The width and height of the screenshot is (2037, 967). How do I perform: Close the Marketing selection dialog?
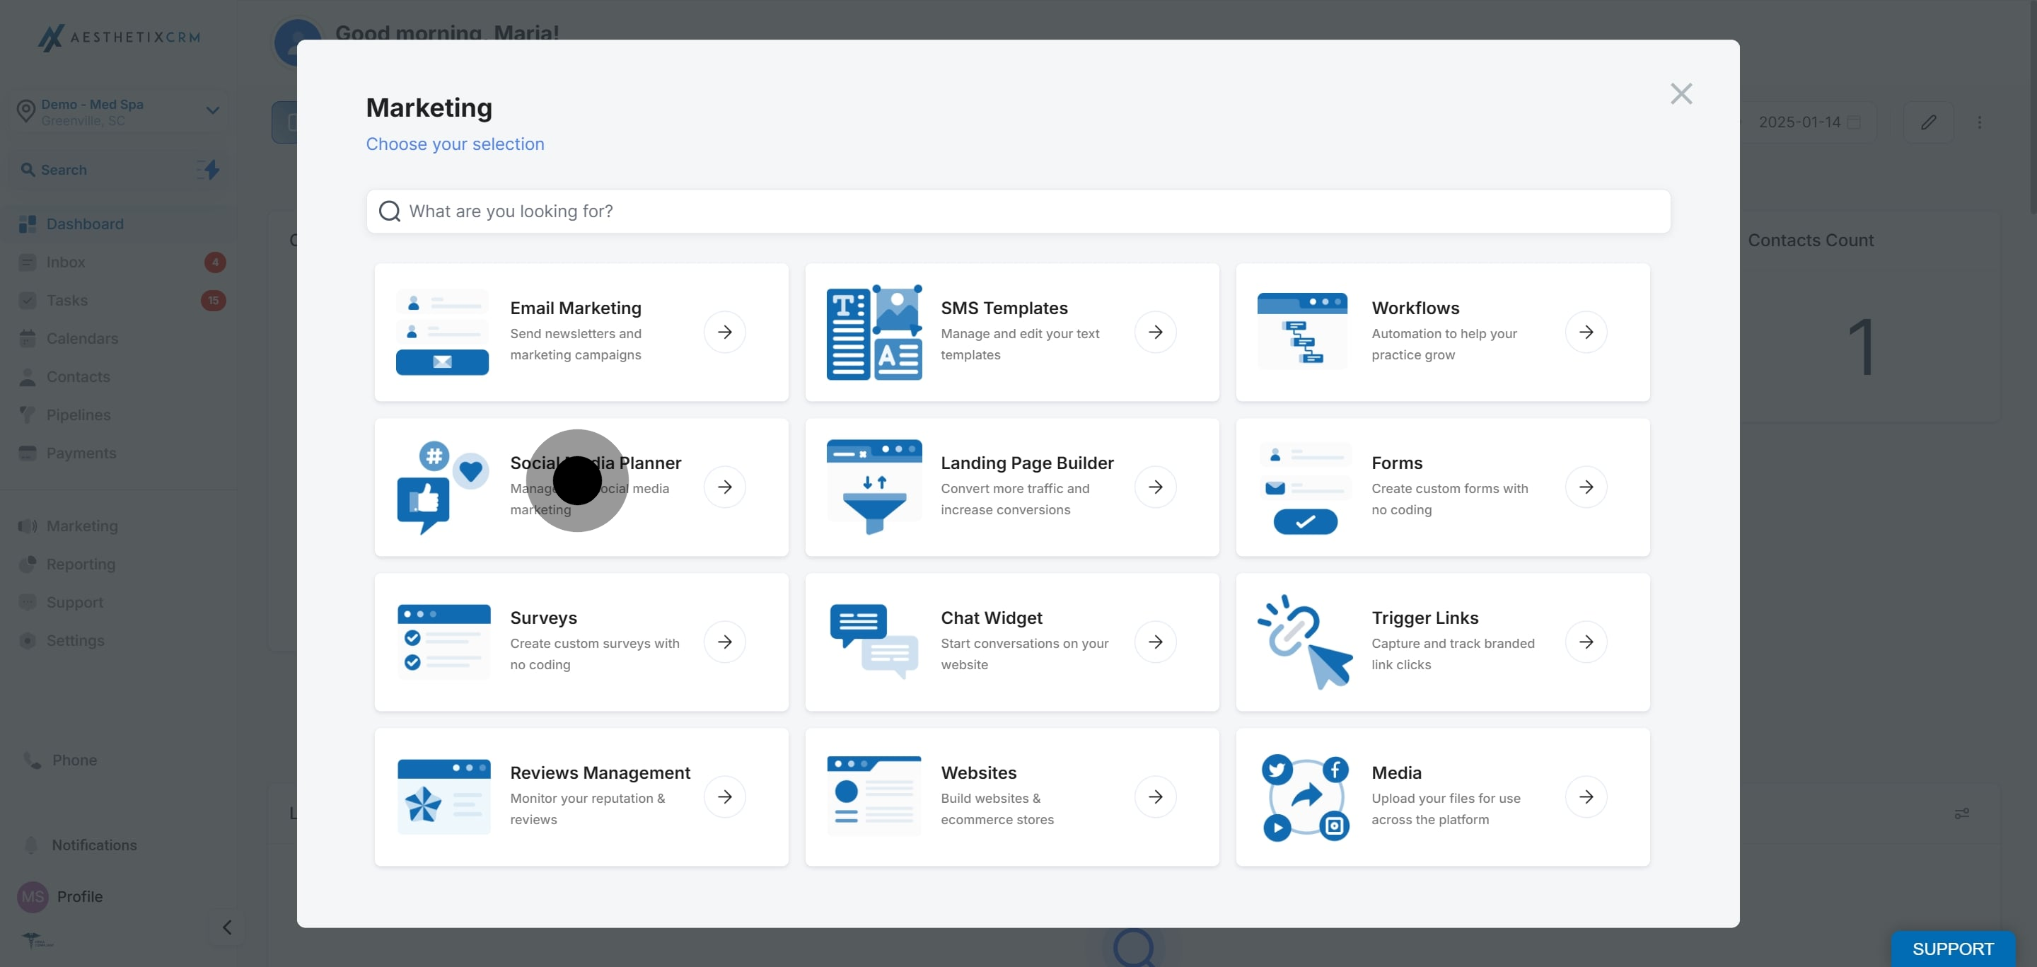tap(1681, 94)
